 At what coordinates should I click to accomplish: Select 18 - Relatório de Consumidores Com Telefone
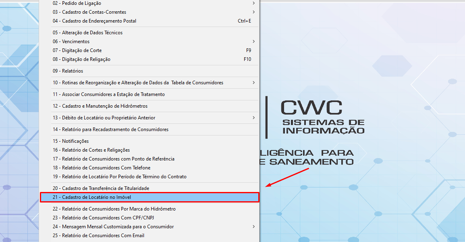pyautogui.click(x=102, y=168)
